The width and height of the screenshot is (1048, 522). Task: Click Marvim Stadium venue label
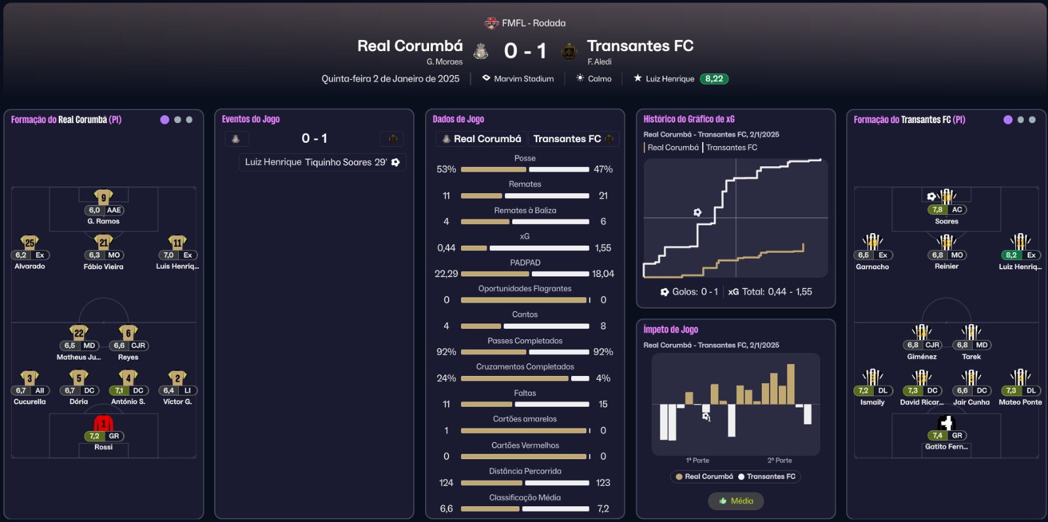point(523,79)
